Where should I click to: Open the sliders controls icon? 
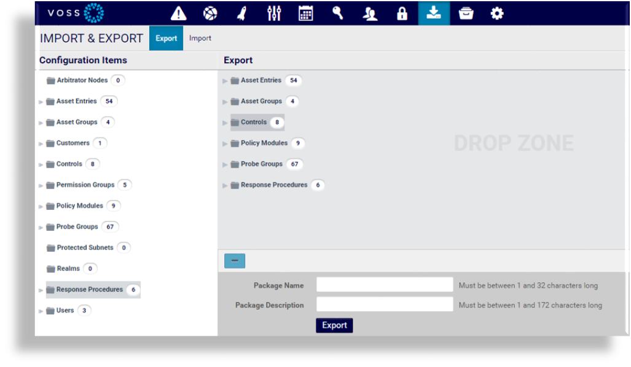click(274, 14)
